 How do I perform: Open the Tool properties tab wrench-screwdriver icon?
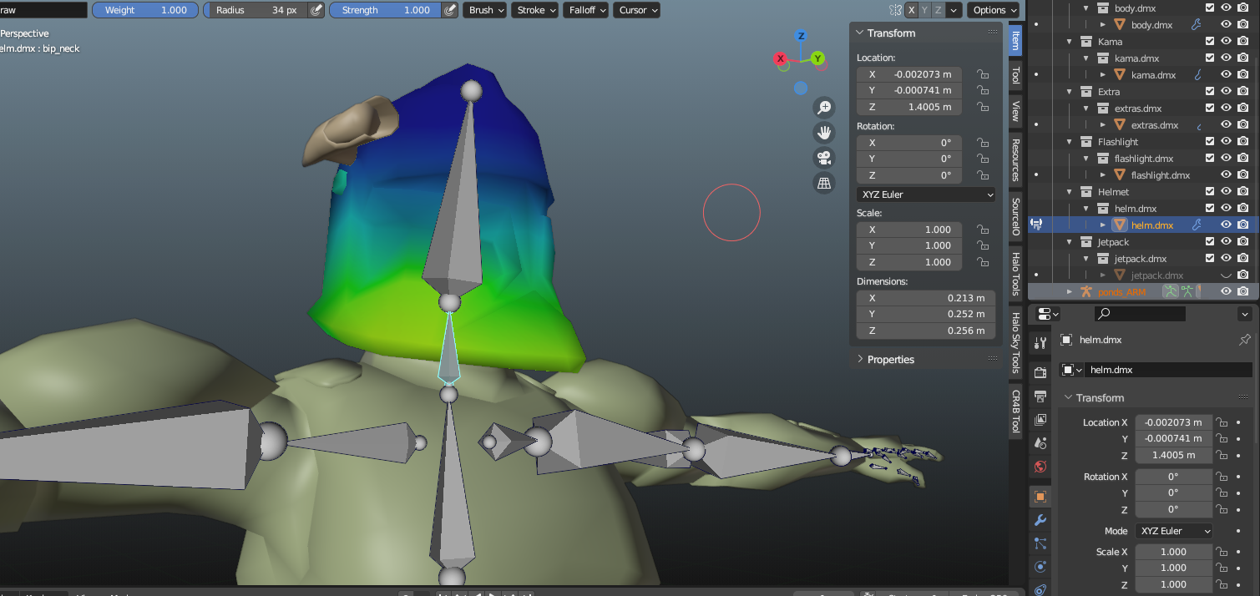coord(1040,343)
